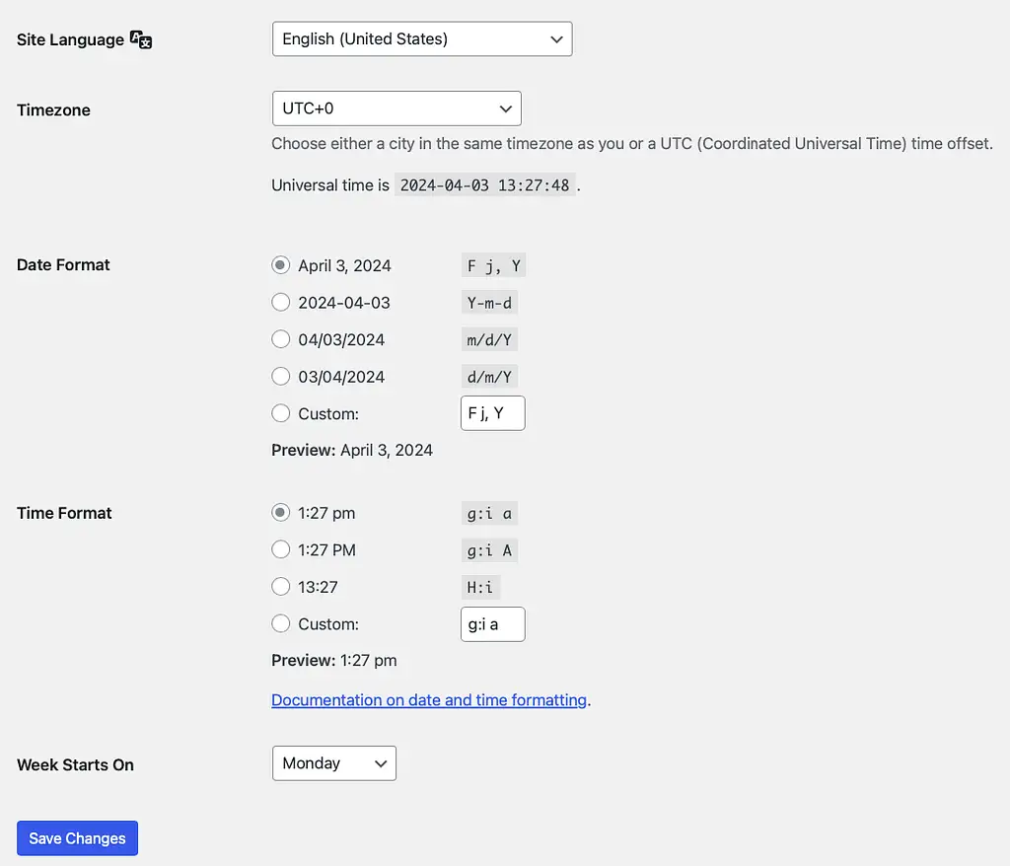Screen dimensions: 1010x866
Task: Select the 24-hour 13:27 time format
Action: click(280, 586)
